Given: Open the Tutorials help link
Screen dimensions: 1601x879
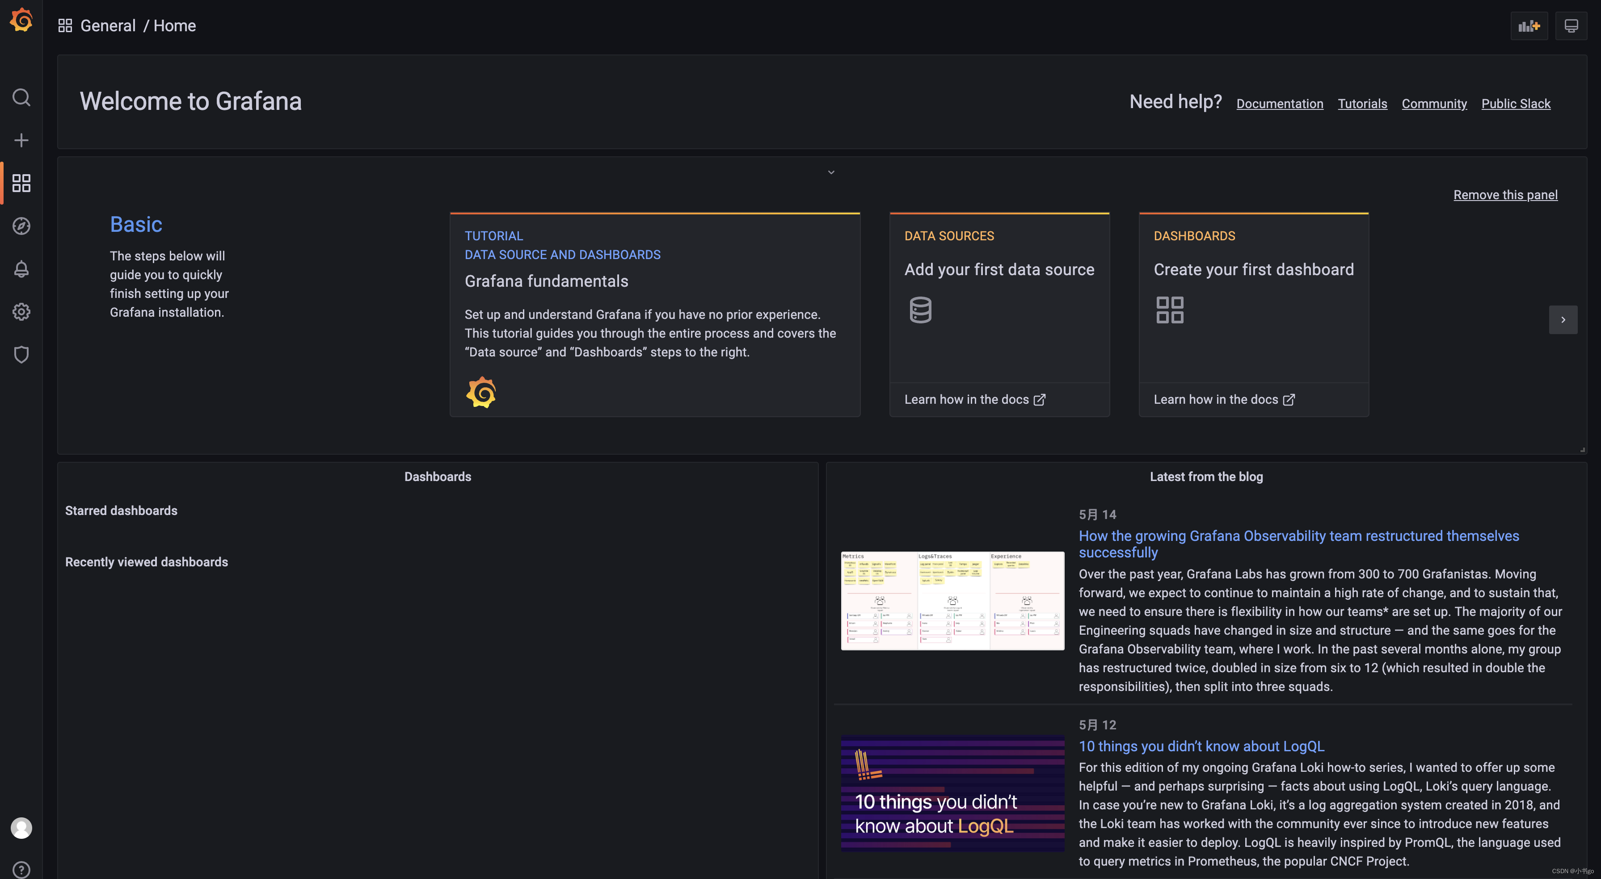Looking at the screenshot, I should pos(1362,104).
